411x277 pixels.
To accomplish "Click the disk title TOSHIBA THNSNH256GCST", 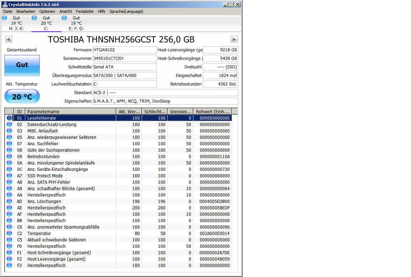I will (121, 40).
